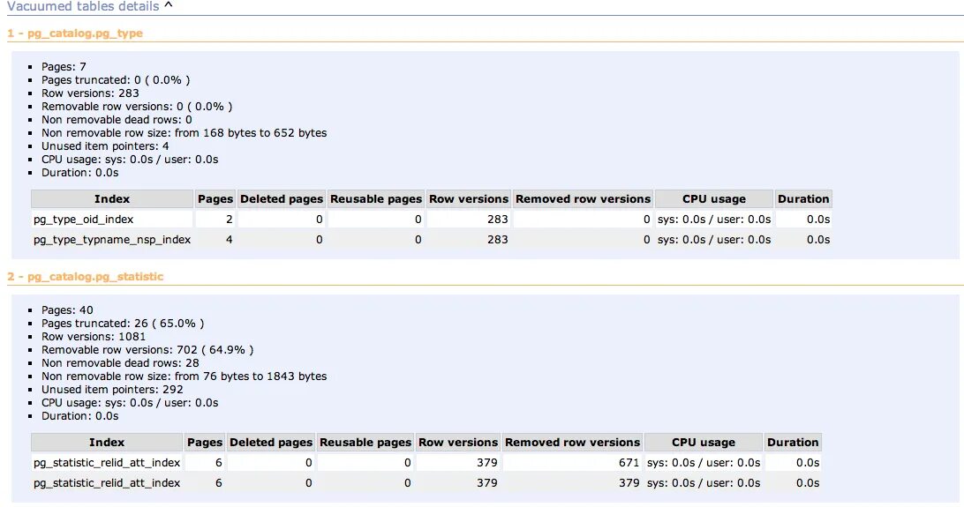
Task: Click Reusable pages header in pg_type table
Action: pos(376,199)
